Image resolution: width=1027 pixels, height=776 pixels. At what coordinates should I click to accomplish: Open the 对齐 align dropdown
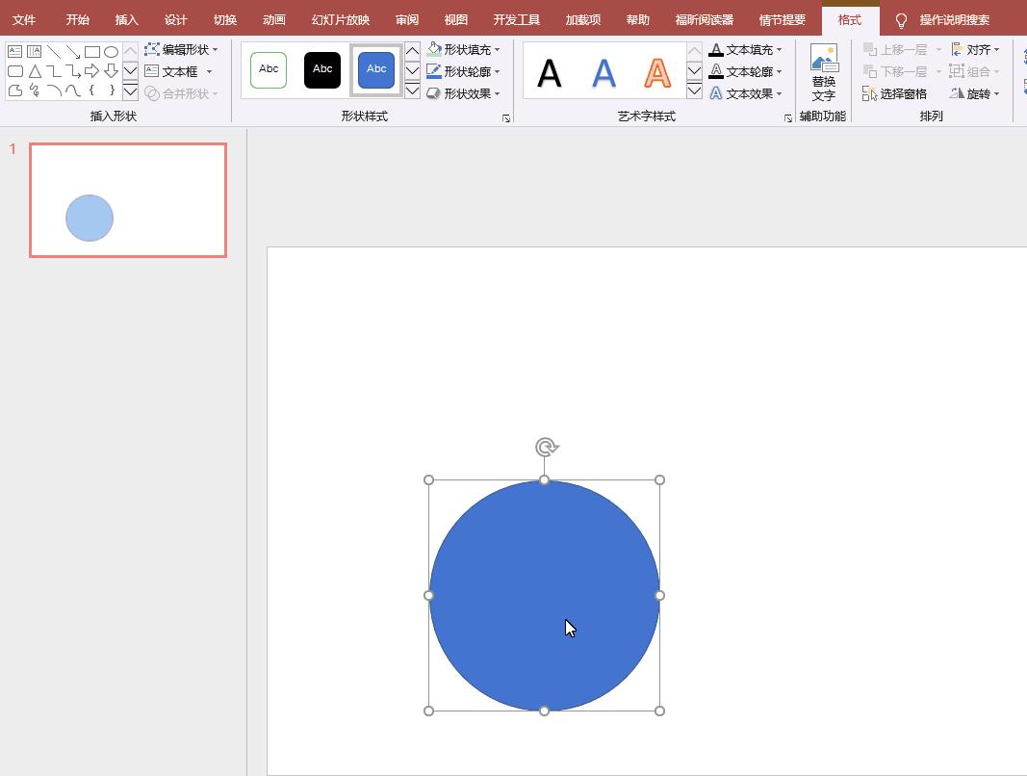[x=975, y=49]
